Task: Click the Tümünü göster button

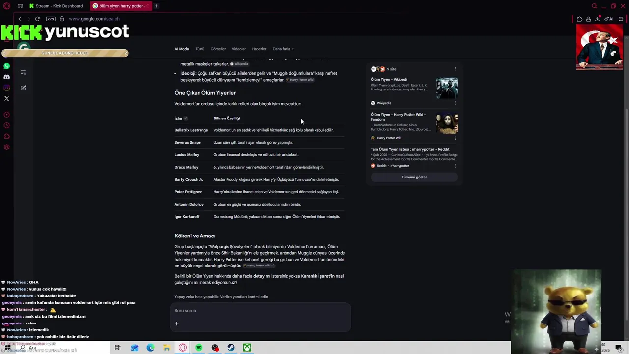Action: point(414,177)
